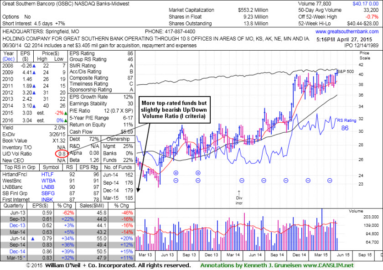Click the Volume 77,800 header figure
The height and width of the screenshot is (270, 383).
coord(315,4)
